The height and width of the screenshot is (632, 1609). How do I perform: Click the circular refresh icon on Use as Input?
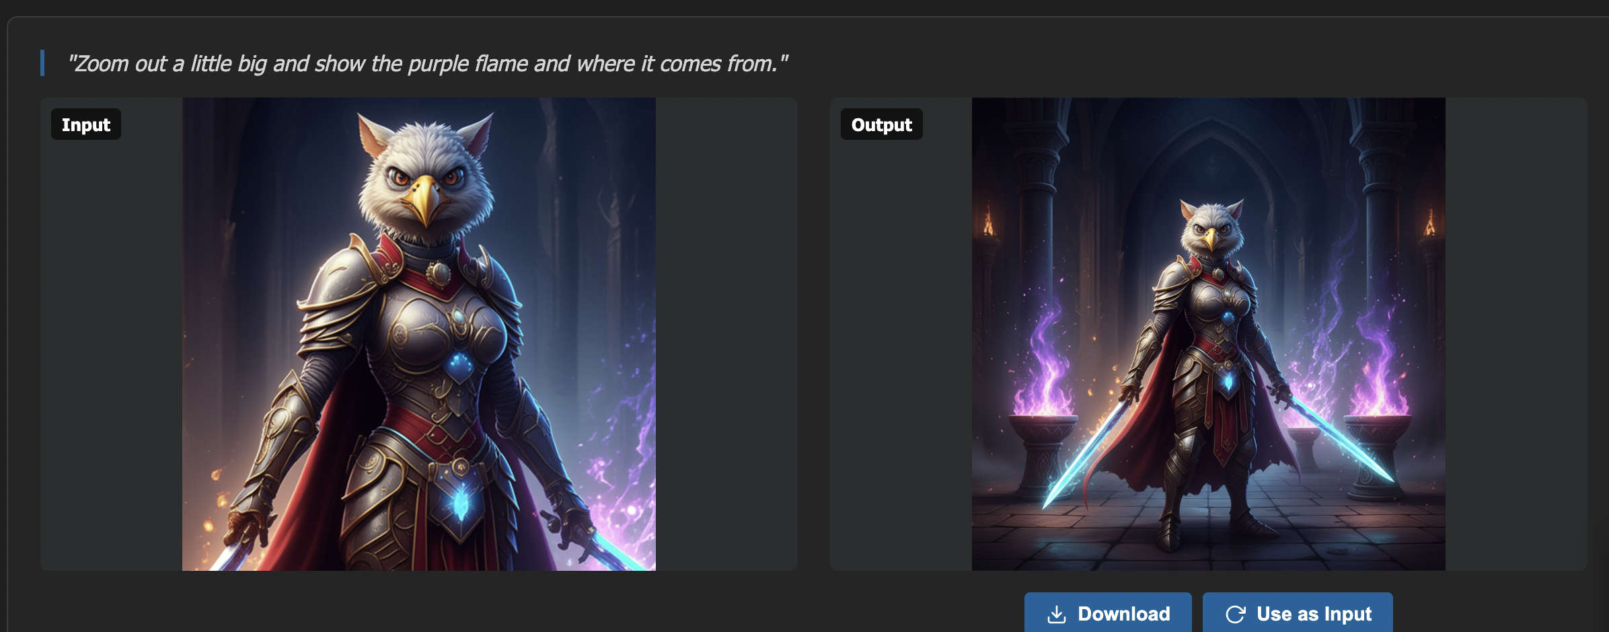(1236, 615)
